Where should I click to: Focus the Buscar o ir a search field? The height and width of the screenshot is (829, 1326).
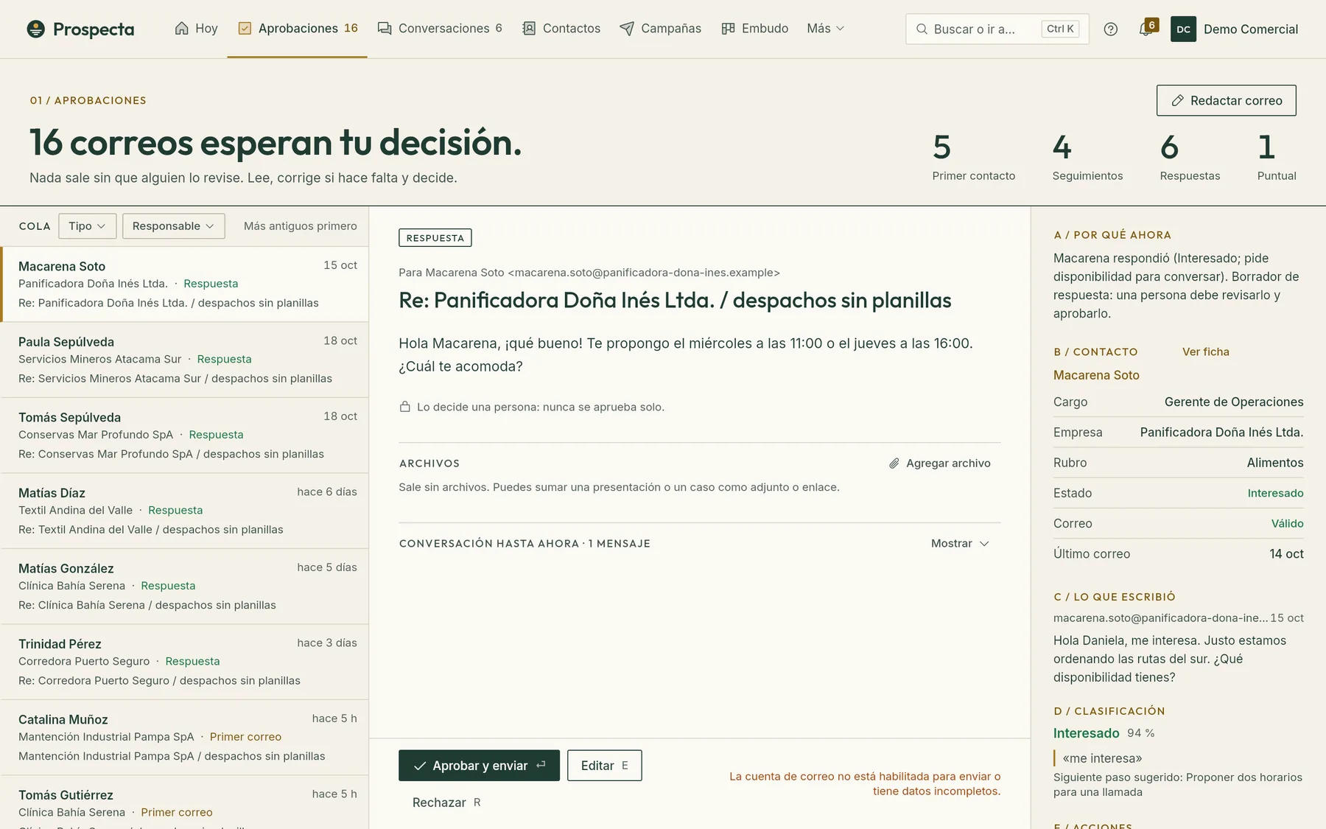(x=997, y=29)
